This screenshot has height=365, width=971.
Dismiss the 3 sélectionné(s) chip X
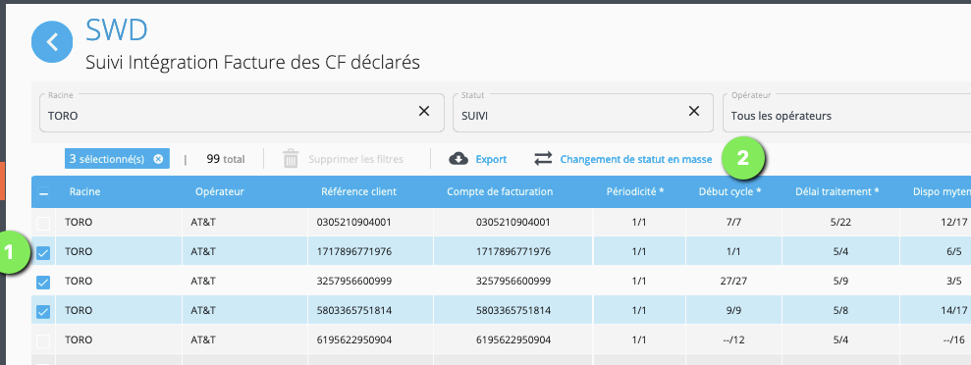158,159
